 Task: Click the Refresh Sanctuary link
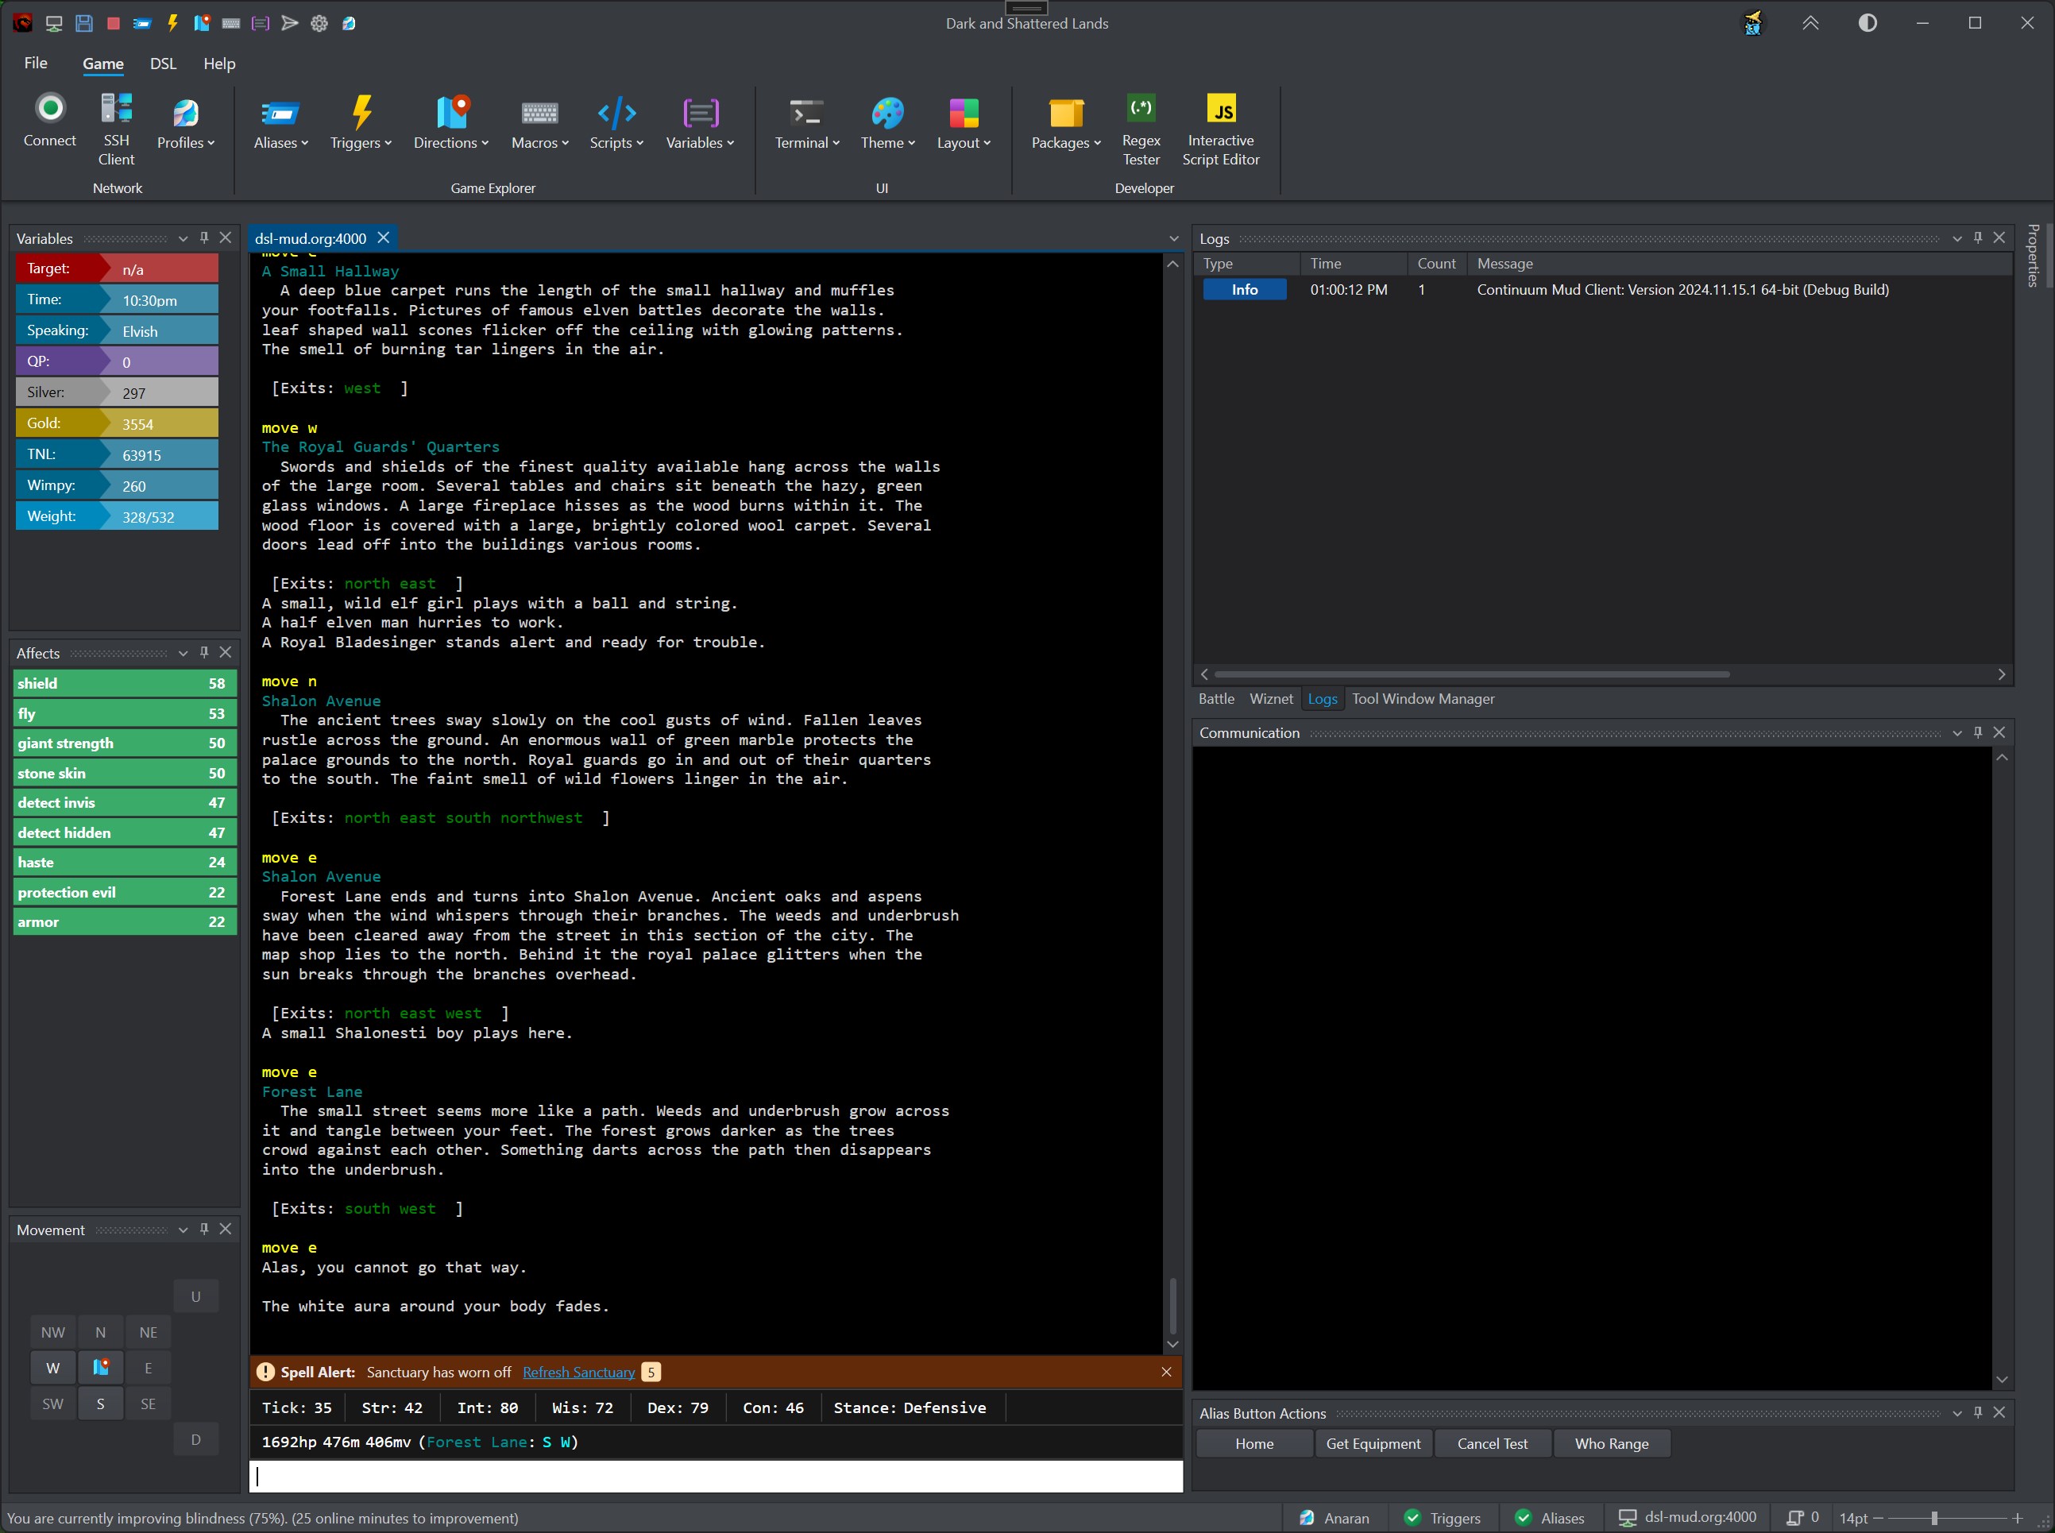coord(578,1372)
